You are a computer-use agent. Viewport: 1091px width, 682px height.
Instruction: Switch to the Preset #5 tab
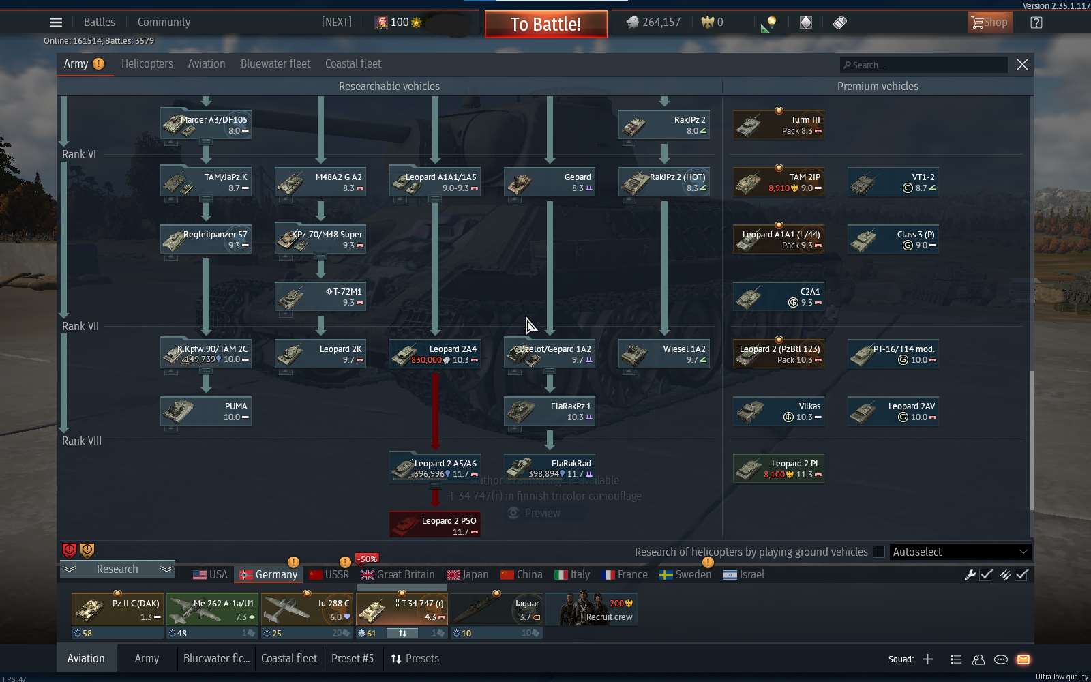click(x=353, y=659)
